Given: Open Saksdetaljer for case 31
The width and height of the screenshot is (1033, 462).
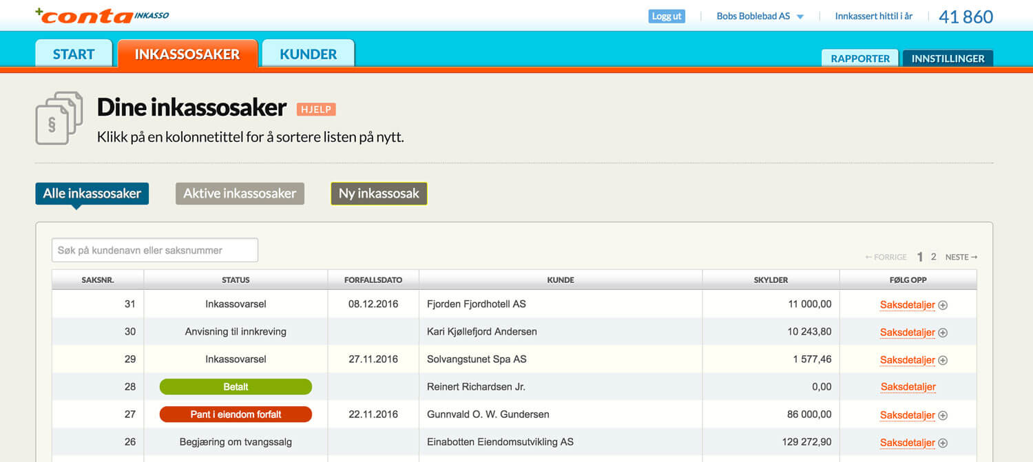Looking at the screenshot, I should click(907, 305).
